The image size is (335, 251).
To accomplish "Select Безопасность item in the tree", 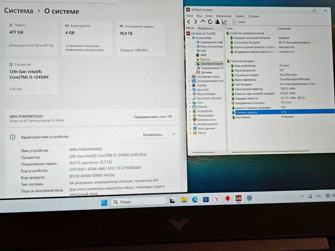I will 204,119.
